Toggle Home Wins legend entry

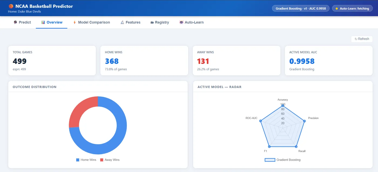86,160
